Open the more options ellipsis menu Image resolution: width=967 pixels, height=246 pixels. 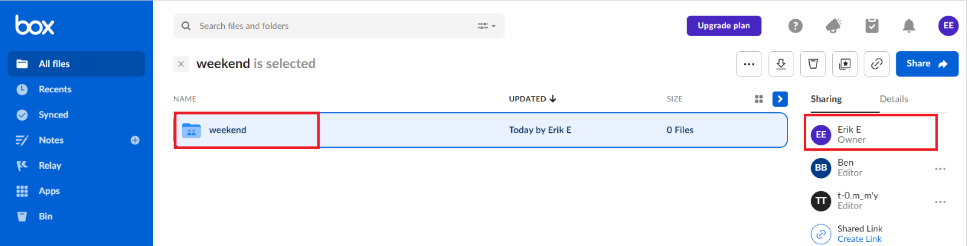tap(749, 64)
